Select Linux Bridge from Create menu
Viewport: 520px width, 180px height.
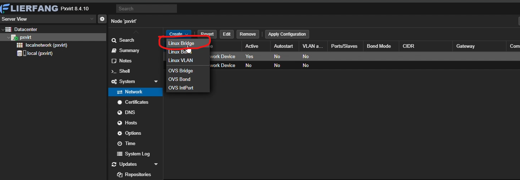(181, 43)
